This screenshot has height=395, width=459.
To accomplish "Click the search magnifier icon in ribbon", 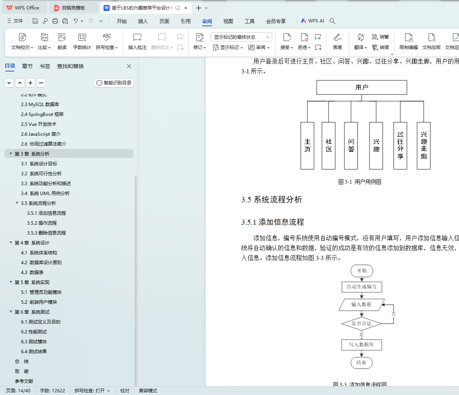I will (332, 21).
